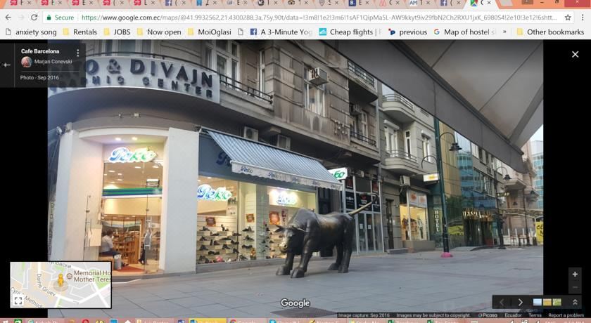Expand the minimap to full screen
591x323 pixels.
pyautogui.click(x=18, y=301)
